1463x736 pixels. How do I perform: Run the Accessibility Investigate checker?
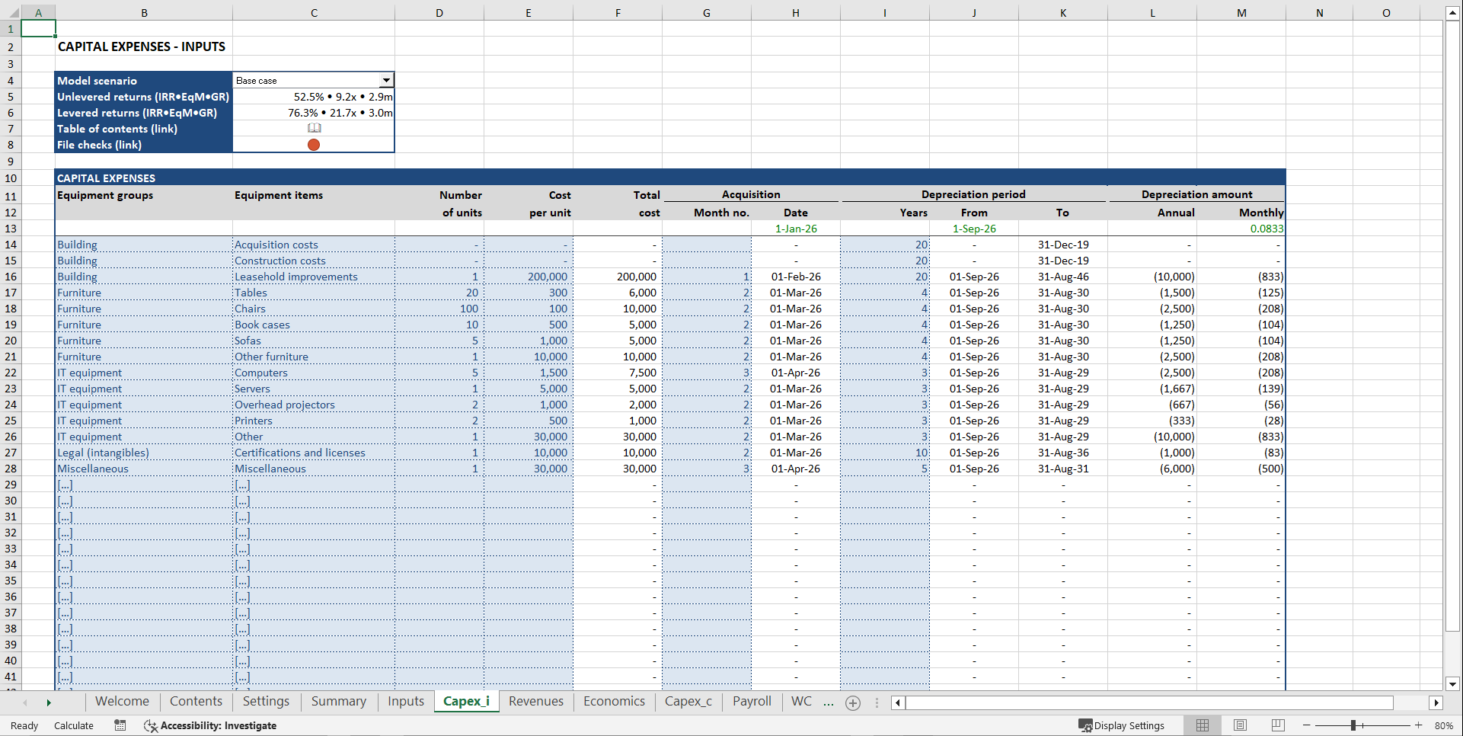tap(210, 725)
